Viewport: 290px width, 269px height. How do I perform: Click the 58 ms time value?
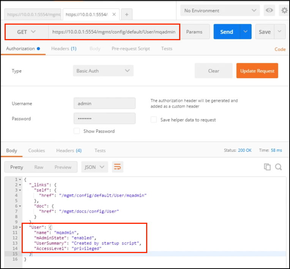tap(276, 150)
